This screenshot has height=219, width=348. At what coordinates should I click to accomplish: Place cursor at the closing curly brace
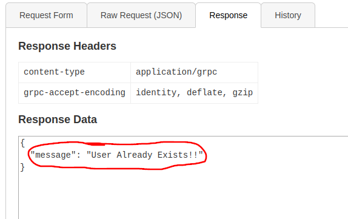(22, 167)
